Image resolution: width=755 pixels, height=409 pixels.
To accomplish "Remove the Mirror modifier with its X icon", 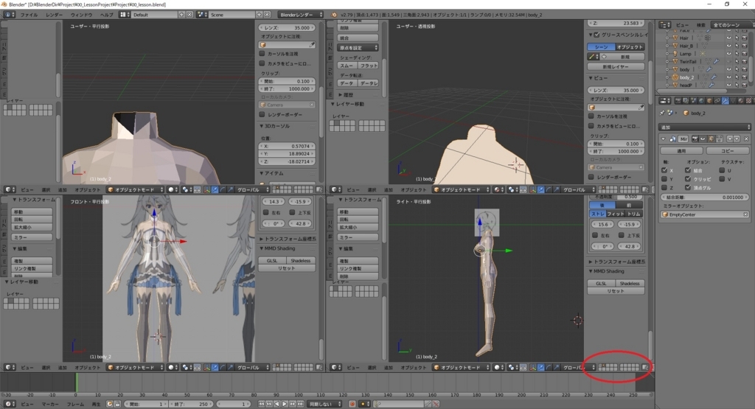I will pos(746,139).
